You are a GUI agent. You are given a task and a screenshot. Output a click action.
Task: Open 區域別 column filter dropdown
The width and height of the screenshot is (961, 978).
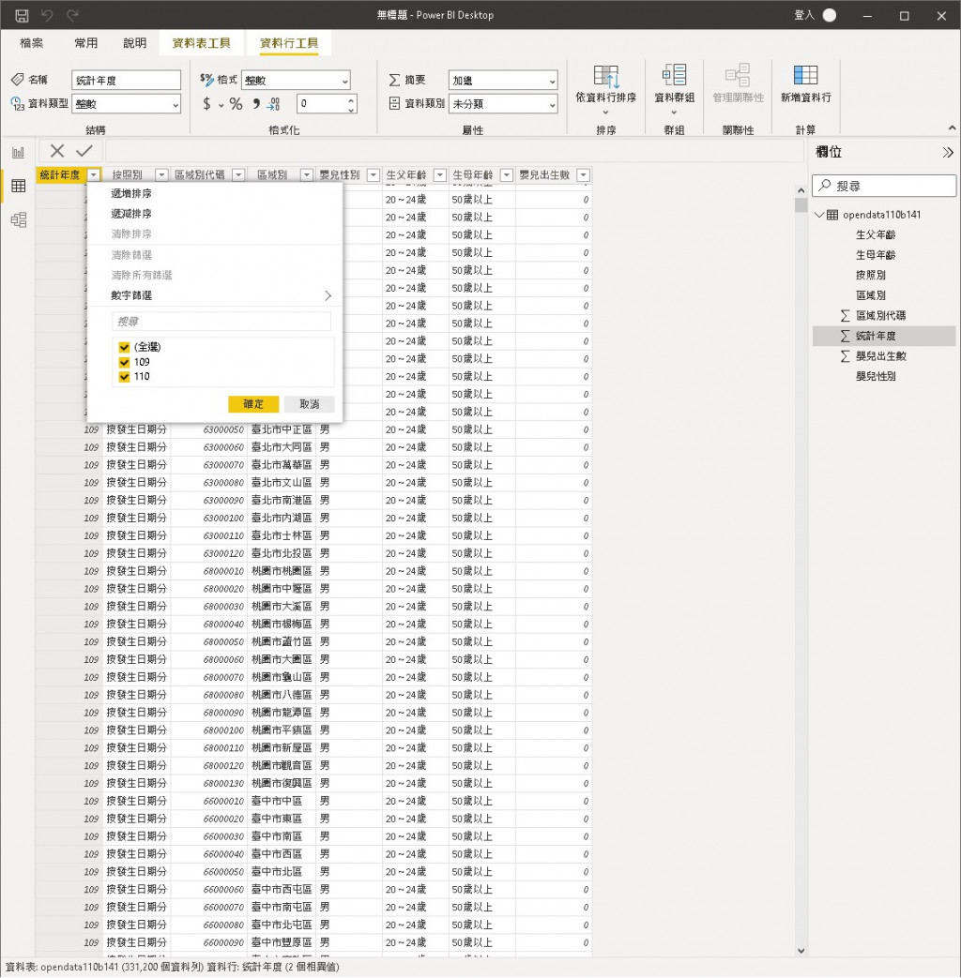[x=307, y=175]
